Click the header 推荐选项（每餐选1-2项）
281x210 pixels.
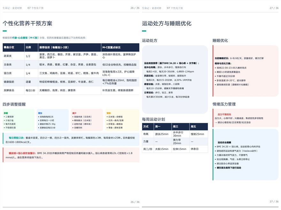click(x=54, y=47)
